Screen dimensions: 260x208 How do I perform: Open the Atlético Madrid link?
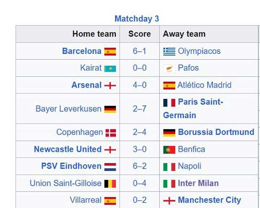(204, 85)
